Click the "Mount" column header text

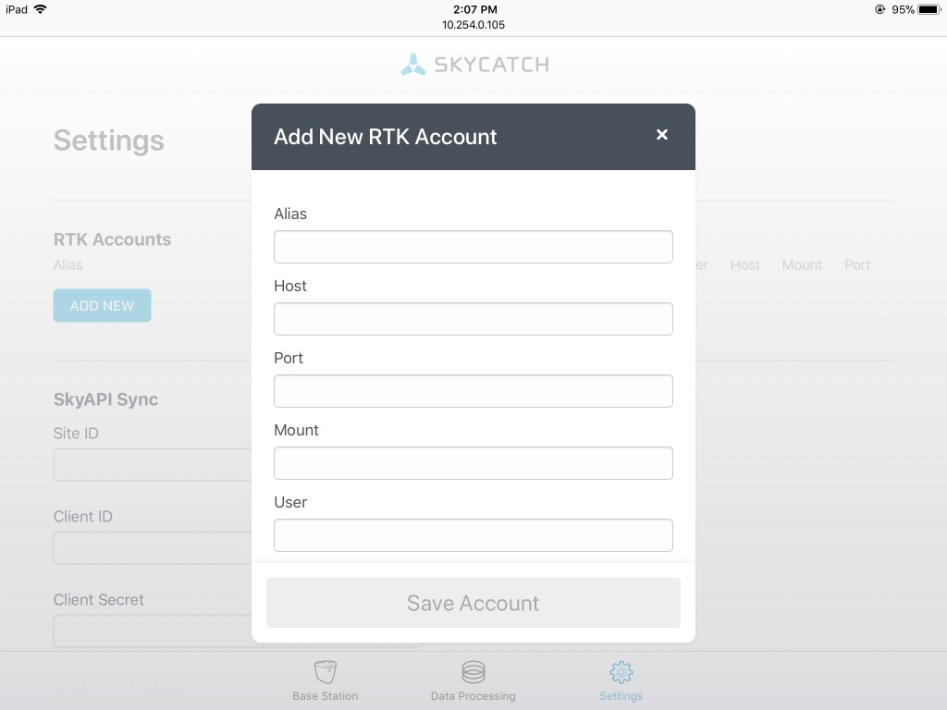802,264
